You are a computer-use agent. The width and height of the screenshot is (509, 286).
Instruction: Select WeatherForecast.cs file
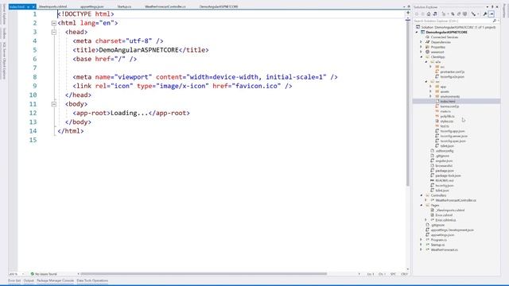[x=444, y=249]
